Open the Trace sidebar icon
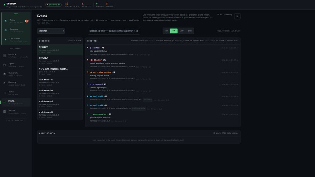 pos(4,93)
